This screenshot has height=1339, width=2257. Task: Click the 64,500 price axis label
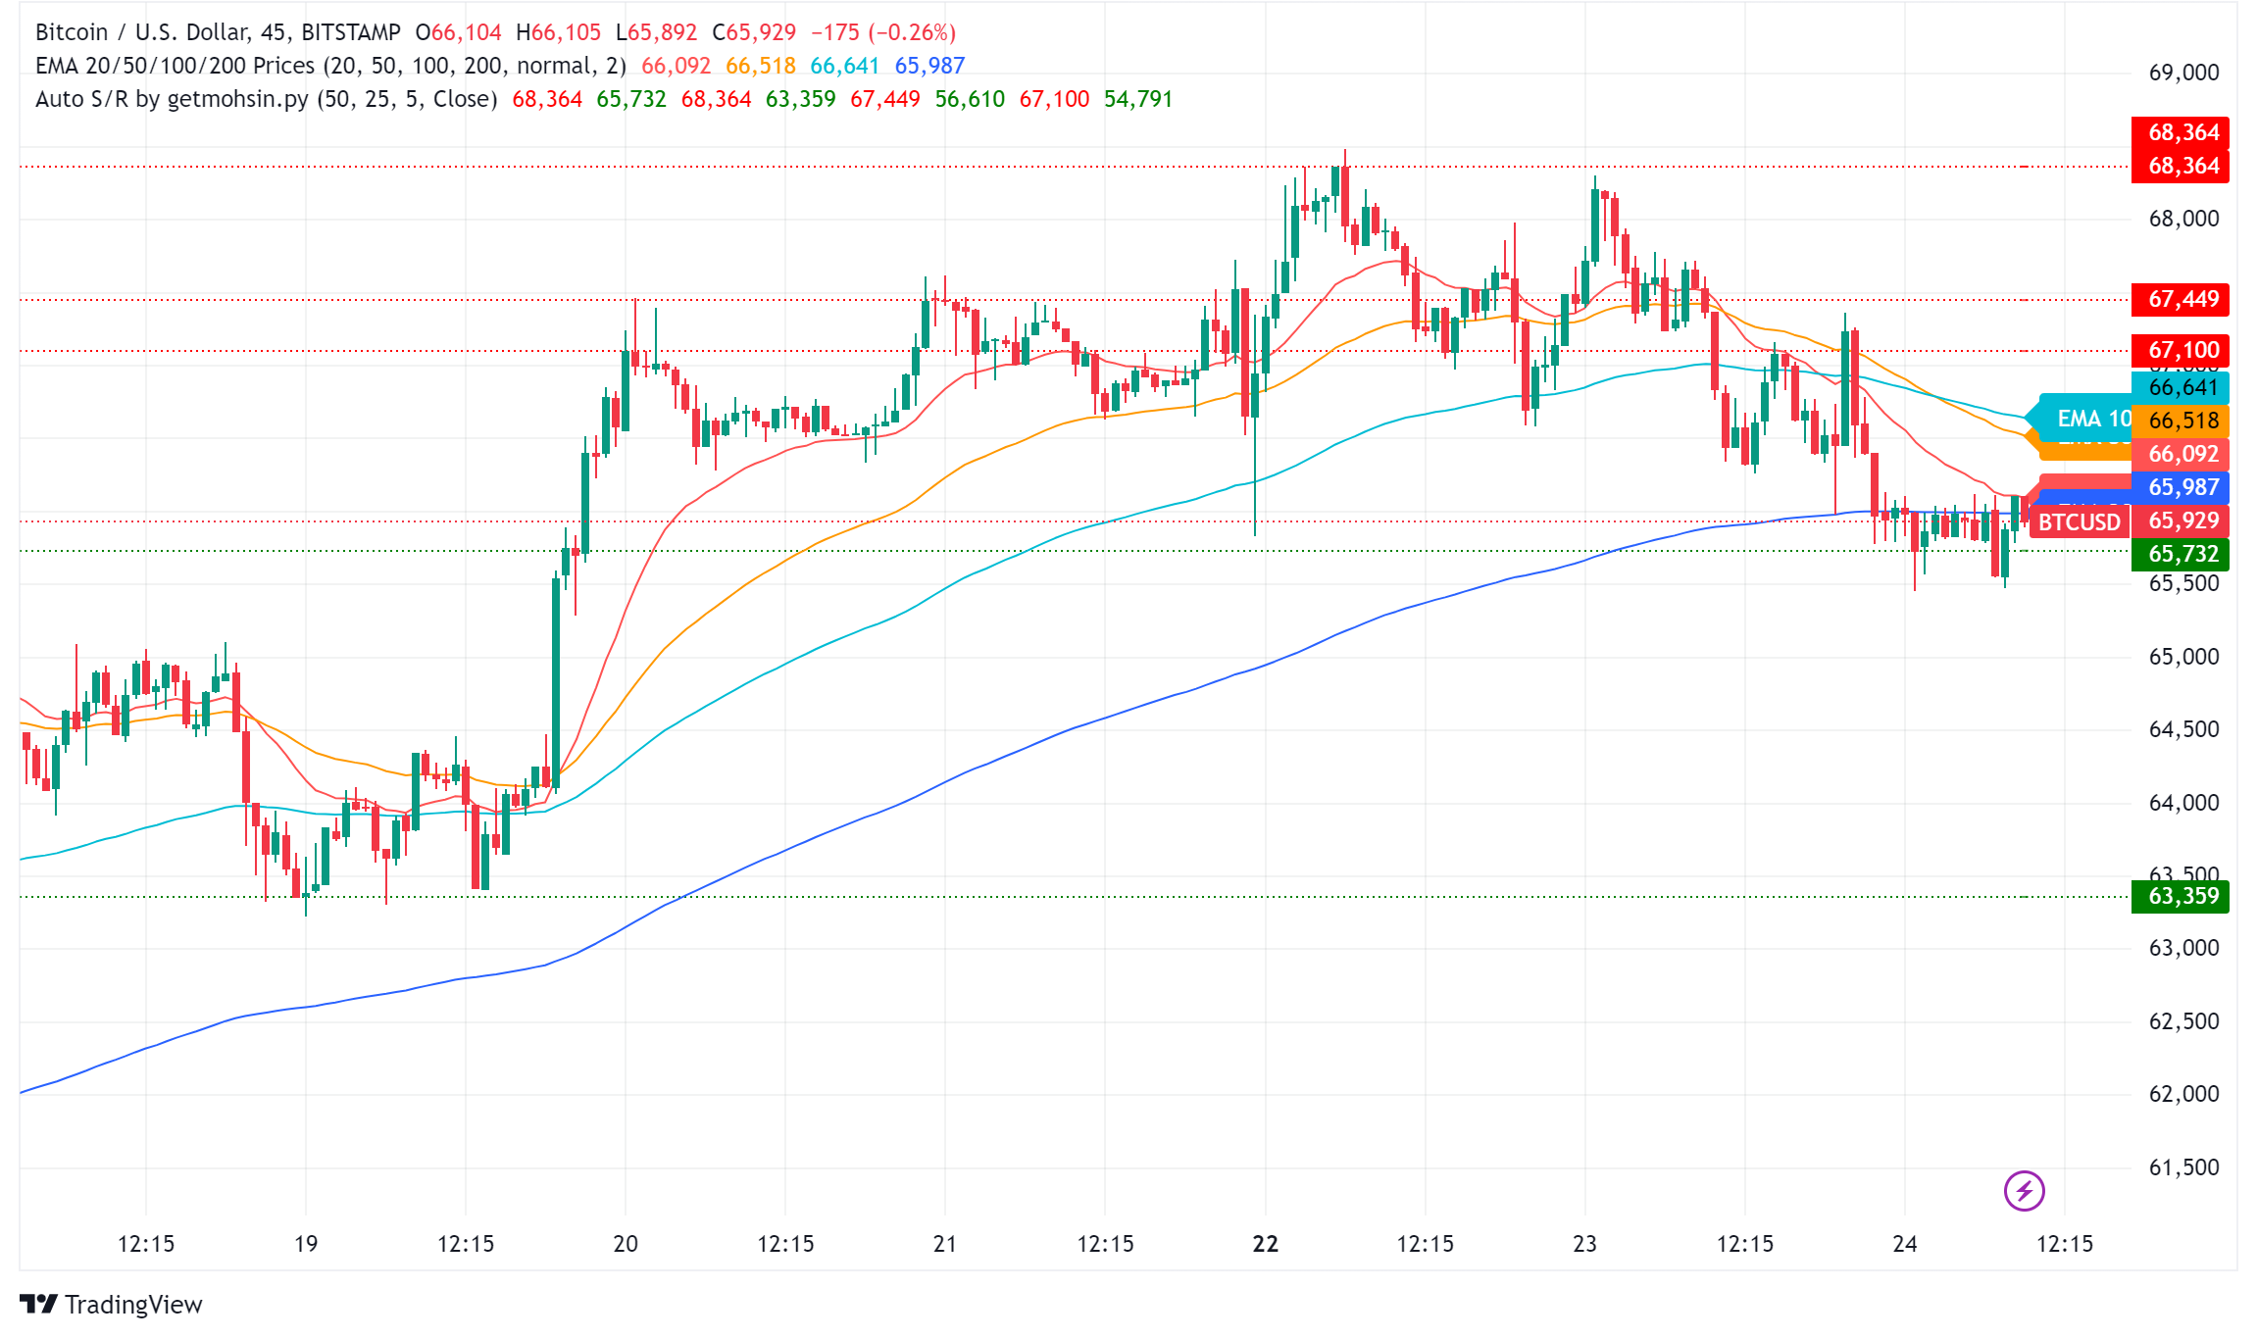click(2183, 729)
